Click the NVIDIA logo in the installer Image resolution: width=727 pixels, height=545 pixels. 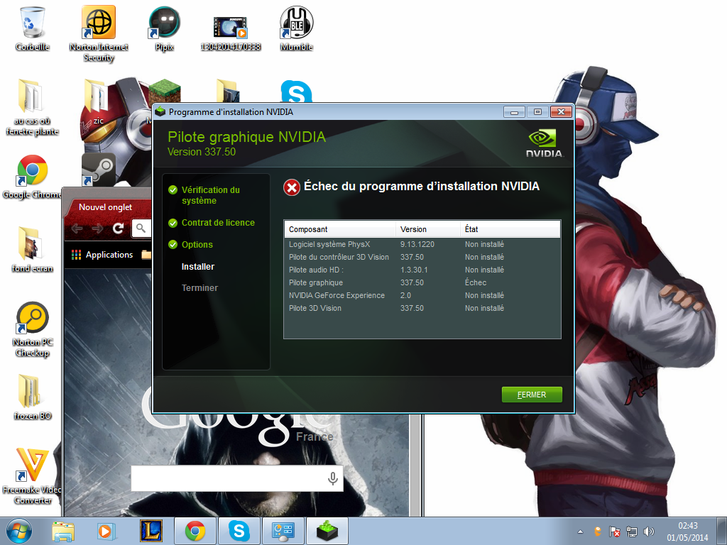545,143
